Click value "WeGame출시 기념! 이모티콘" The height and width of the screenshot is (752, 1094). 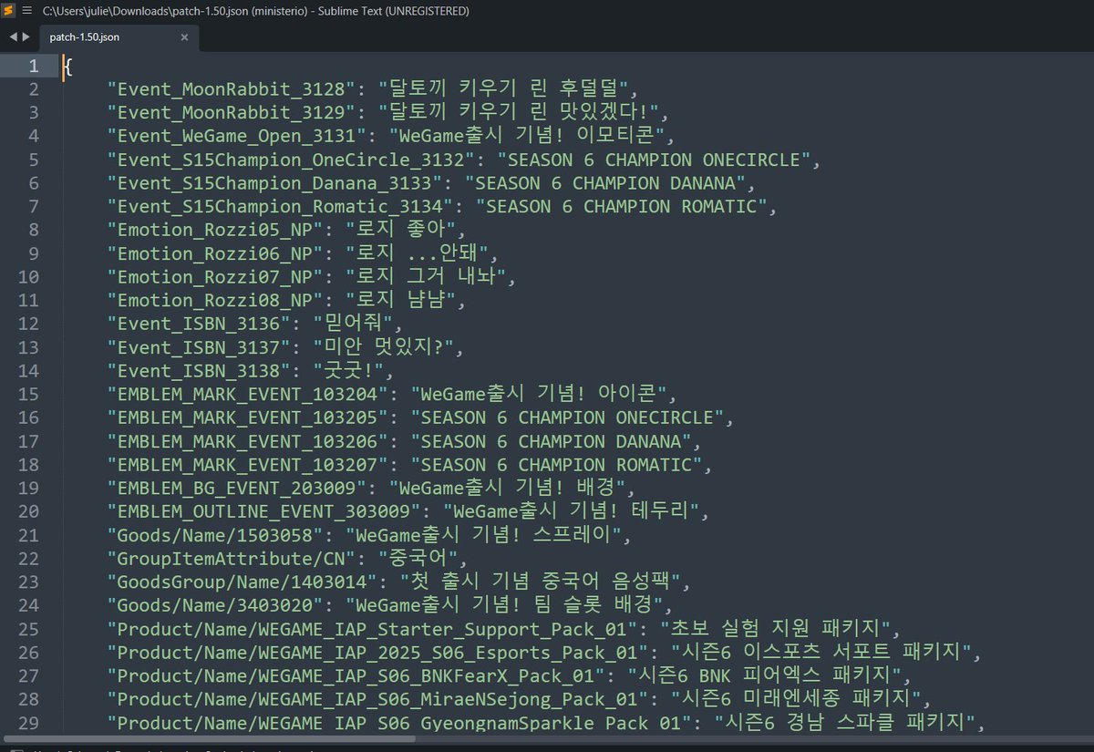tap(529, 136)
